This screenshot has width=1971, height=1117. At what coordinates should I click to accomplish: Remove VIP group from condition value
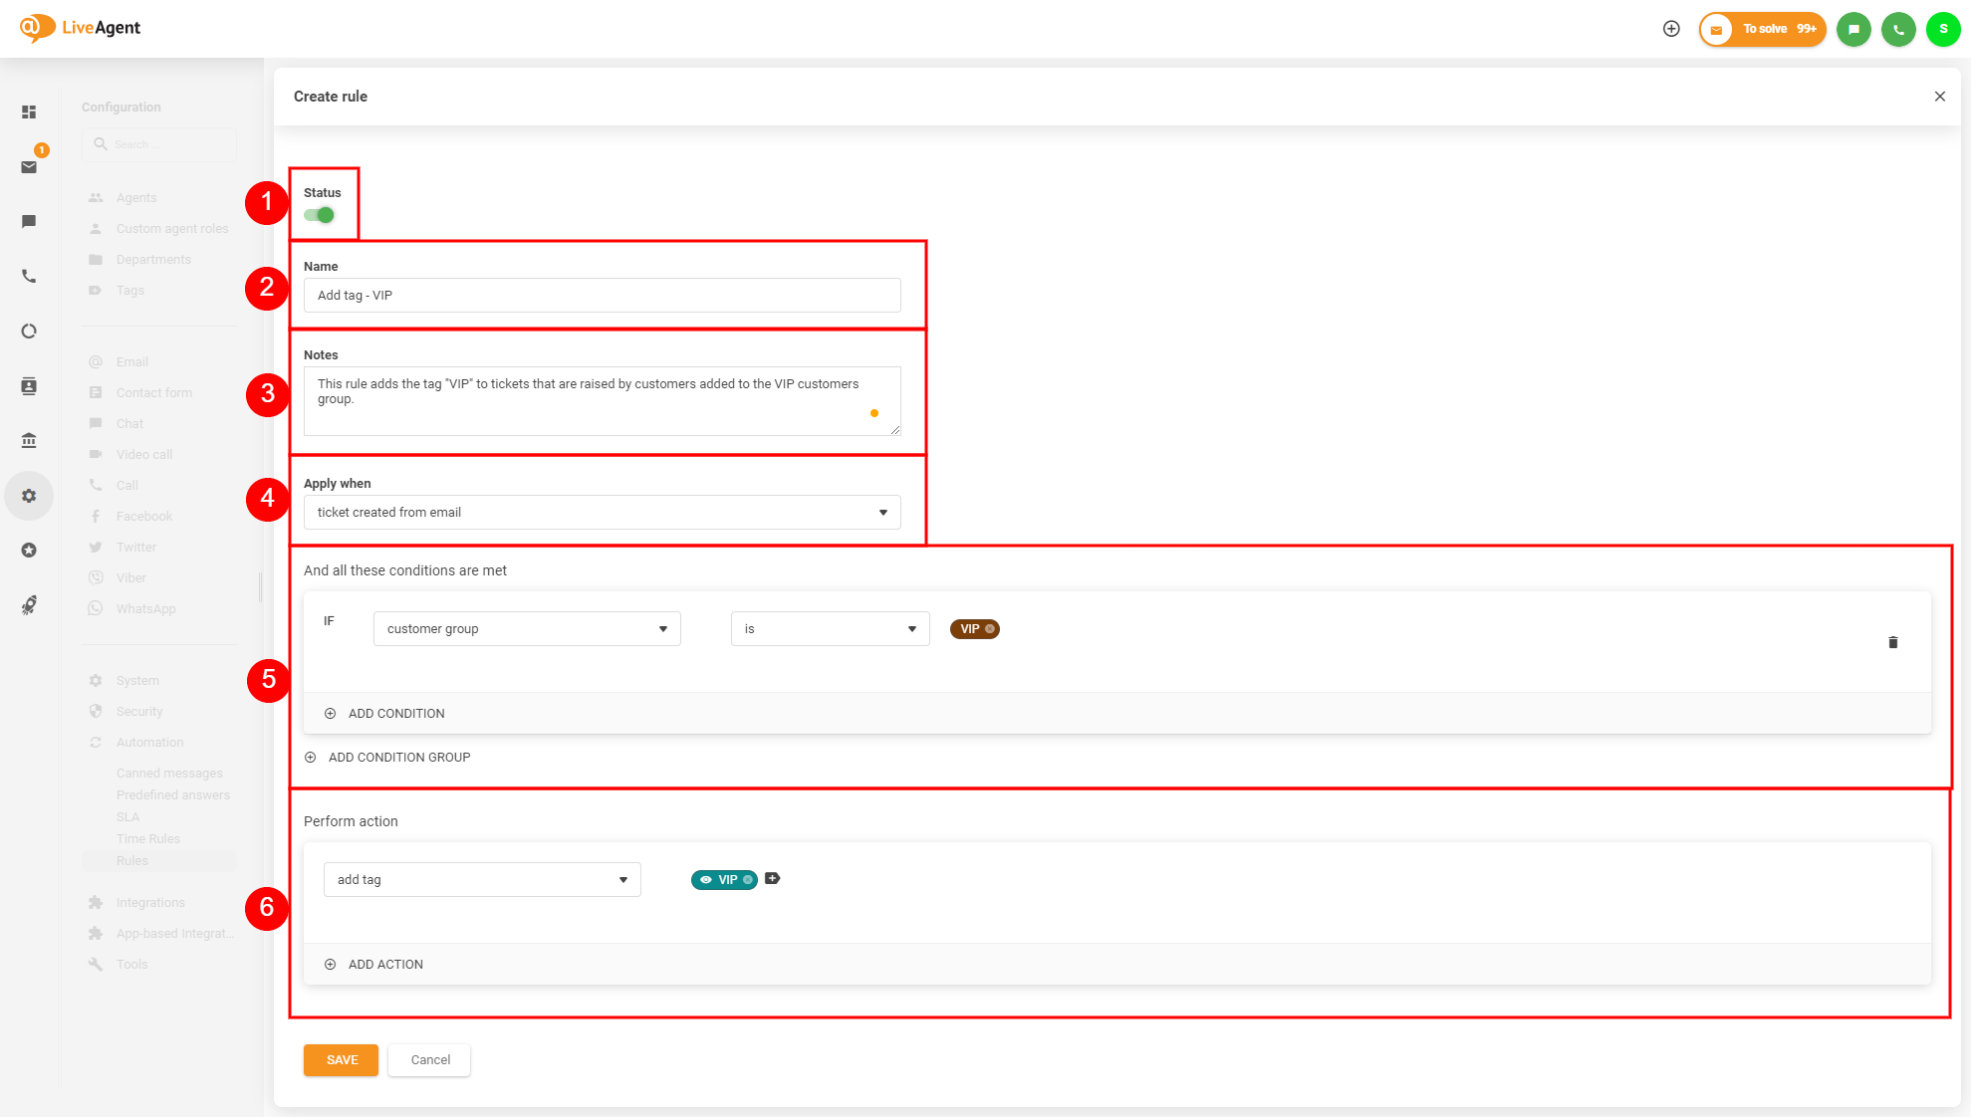coord(990,629)
